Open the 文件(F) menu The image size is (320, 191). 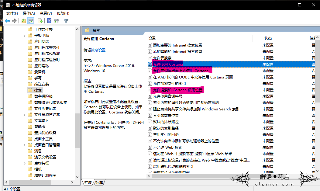[12, 13]
